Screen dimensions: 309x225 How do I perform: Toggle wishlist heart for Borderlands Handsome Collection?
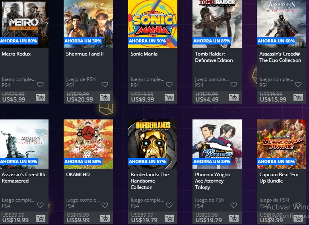click(169, 205)
